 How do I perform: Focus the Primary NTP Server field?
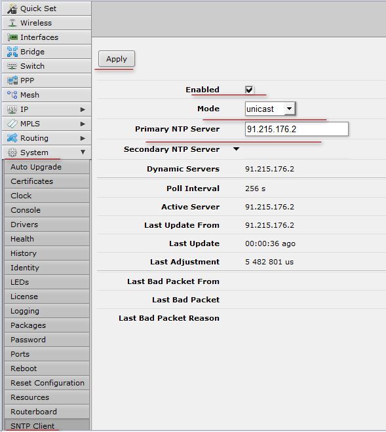point(297,129)
